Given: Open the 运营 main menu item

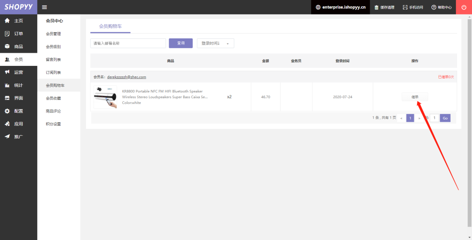Looking at the screenshot, I should tap(18, 72).
